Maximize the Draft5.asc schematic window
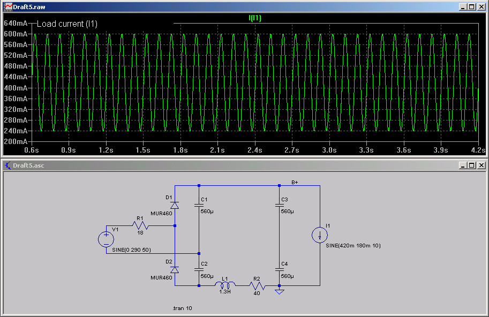The height and width of the screenshot is (317, 489). pyautogui.click(x=471, y=165)
